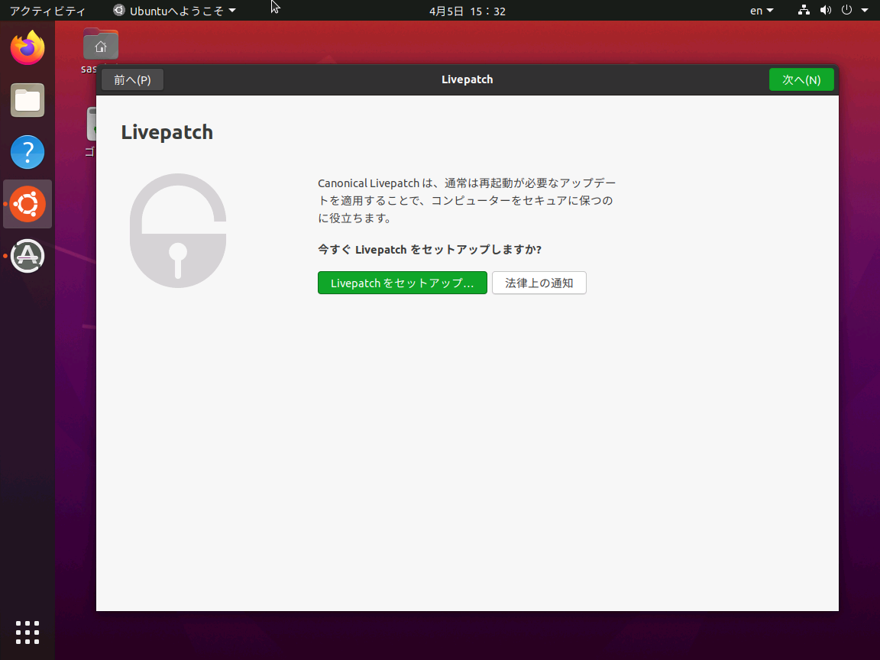880x660 pixels.
Task: Click the network icon in the top bar
Action: pos(803,11)
